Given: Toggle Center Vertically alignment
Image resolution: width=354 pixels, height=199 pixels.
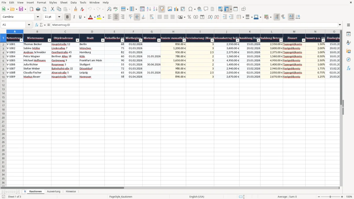Looking at the screenshot, I should click(x=137, y=17).
